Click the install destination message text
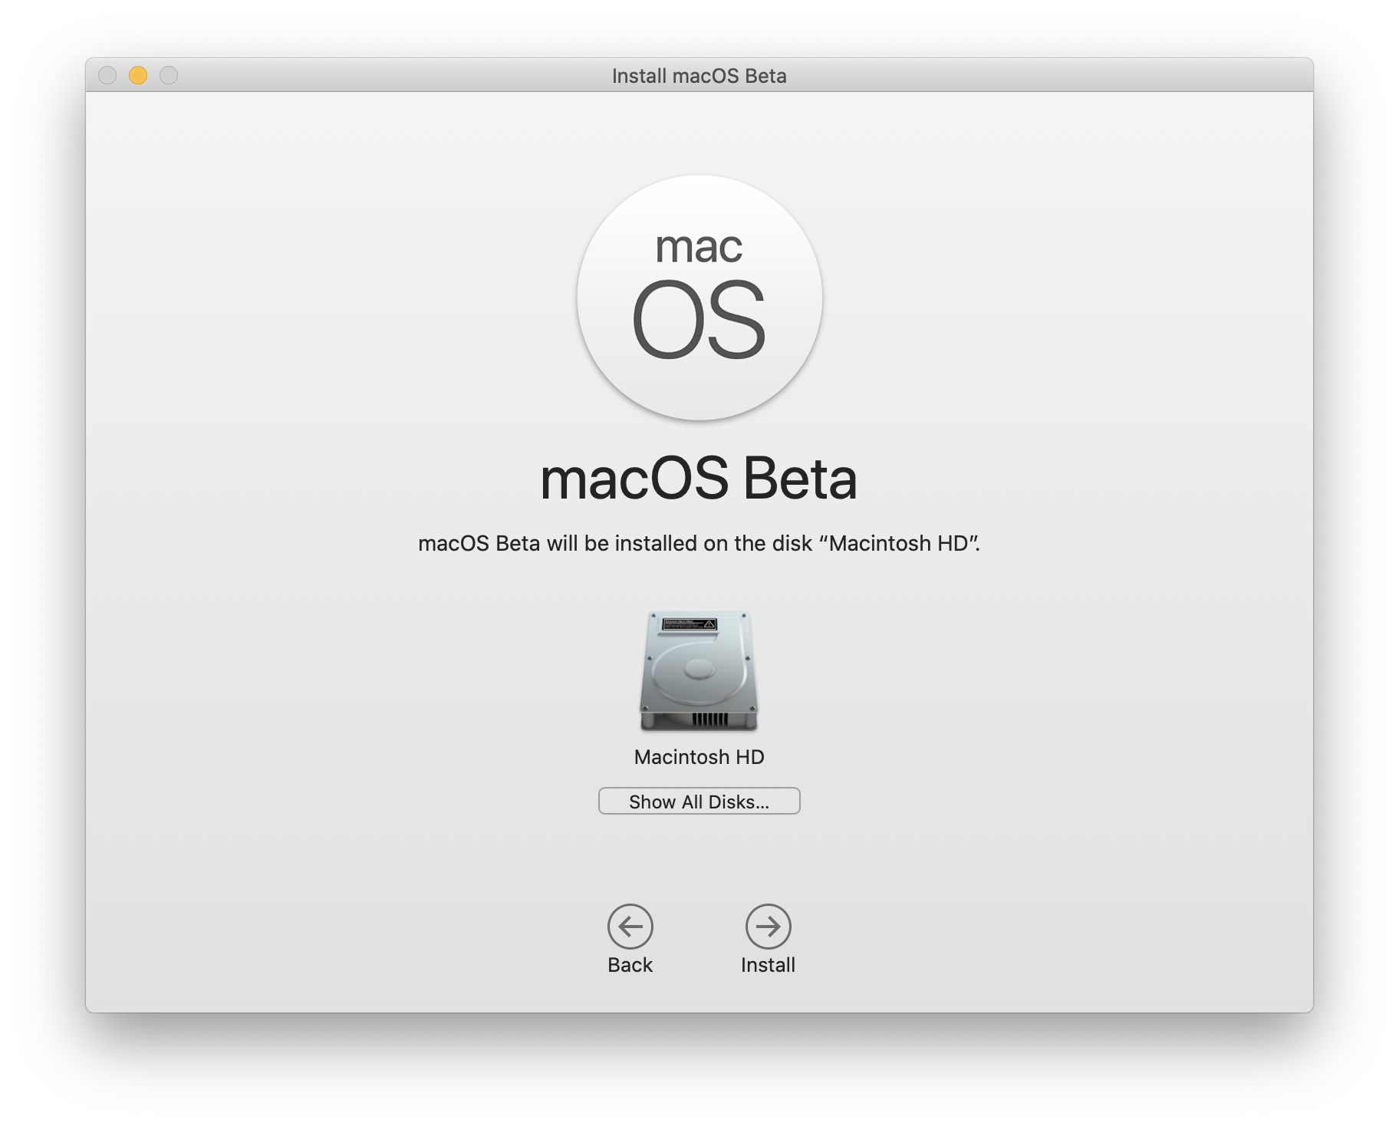The width and height of the screenshot is (1399, 1126). [699, 543]
